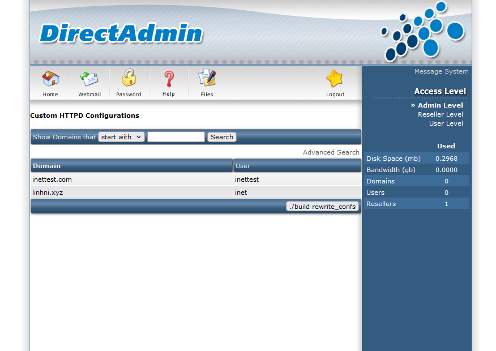Switch to Reseller Level access
Image resolution: width=496 pixels, height=351 pixels.
tap(441, 114)
